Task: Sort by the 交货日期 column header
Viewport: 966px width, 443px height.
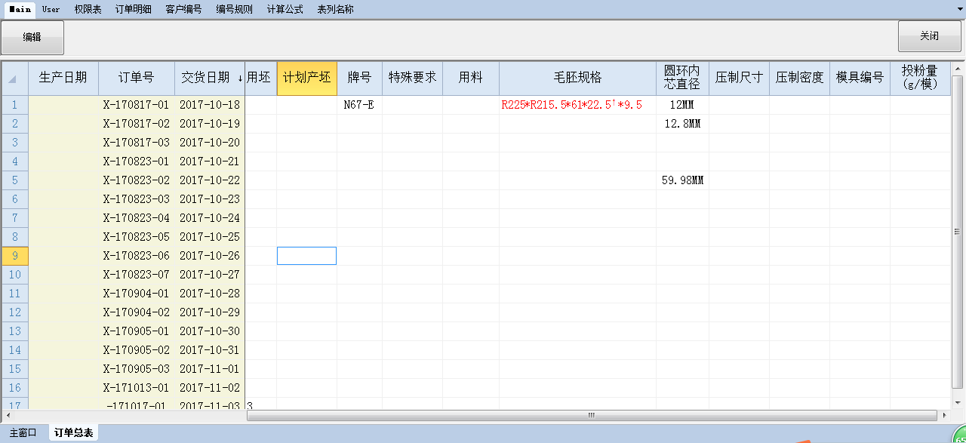Action: pos(210,78)
